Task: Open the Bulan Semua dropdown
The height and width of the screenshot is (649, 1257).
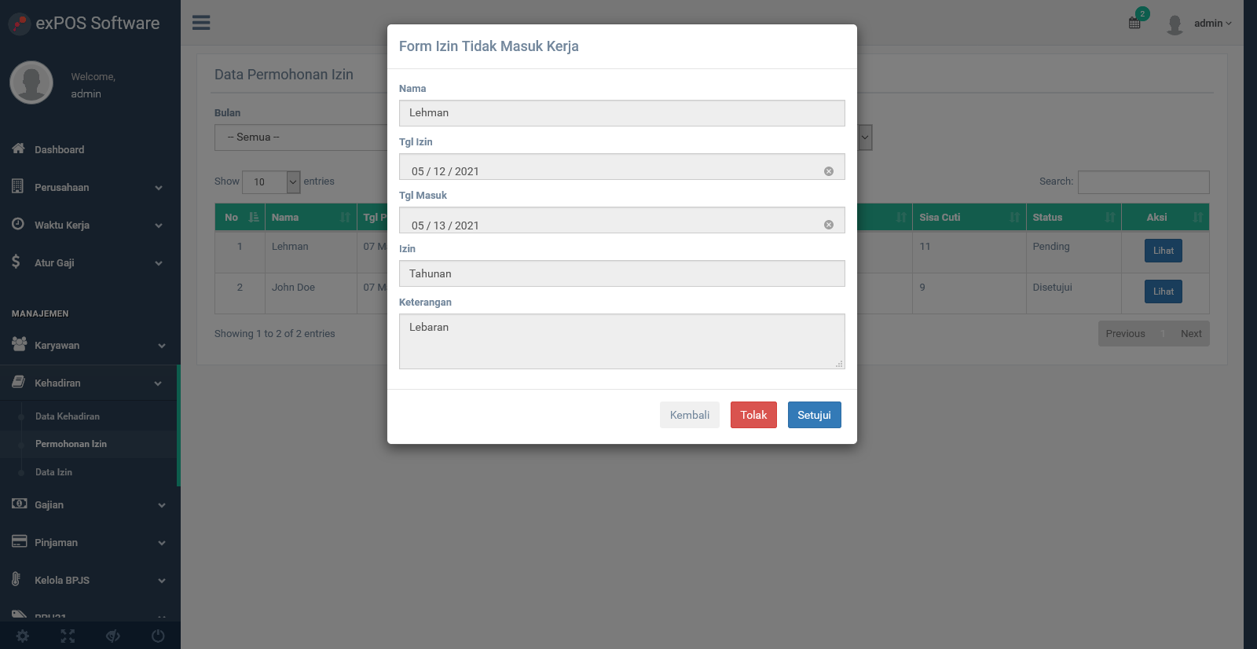Action: (x=301, y=137)
